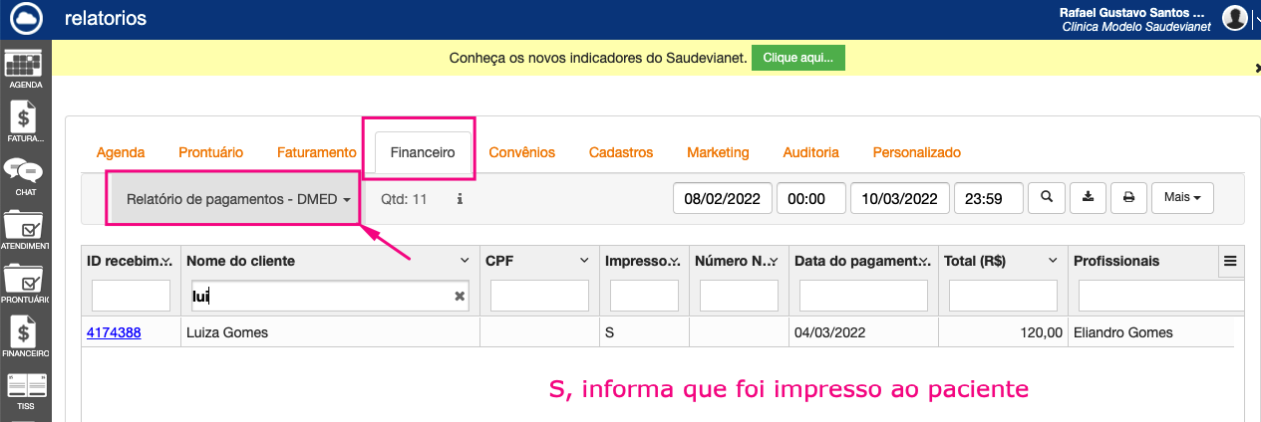
Task: Click the green Clique aqui button
Action: pos(797,58)
